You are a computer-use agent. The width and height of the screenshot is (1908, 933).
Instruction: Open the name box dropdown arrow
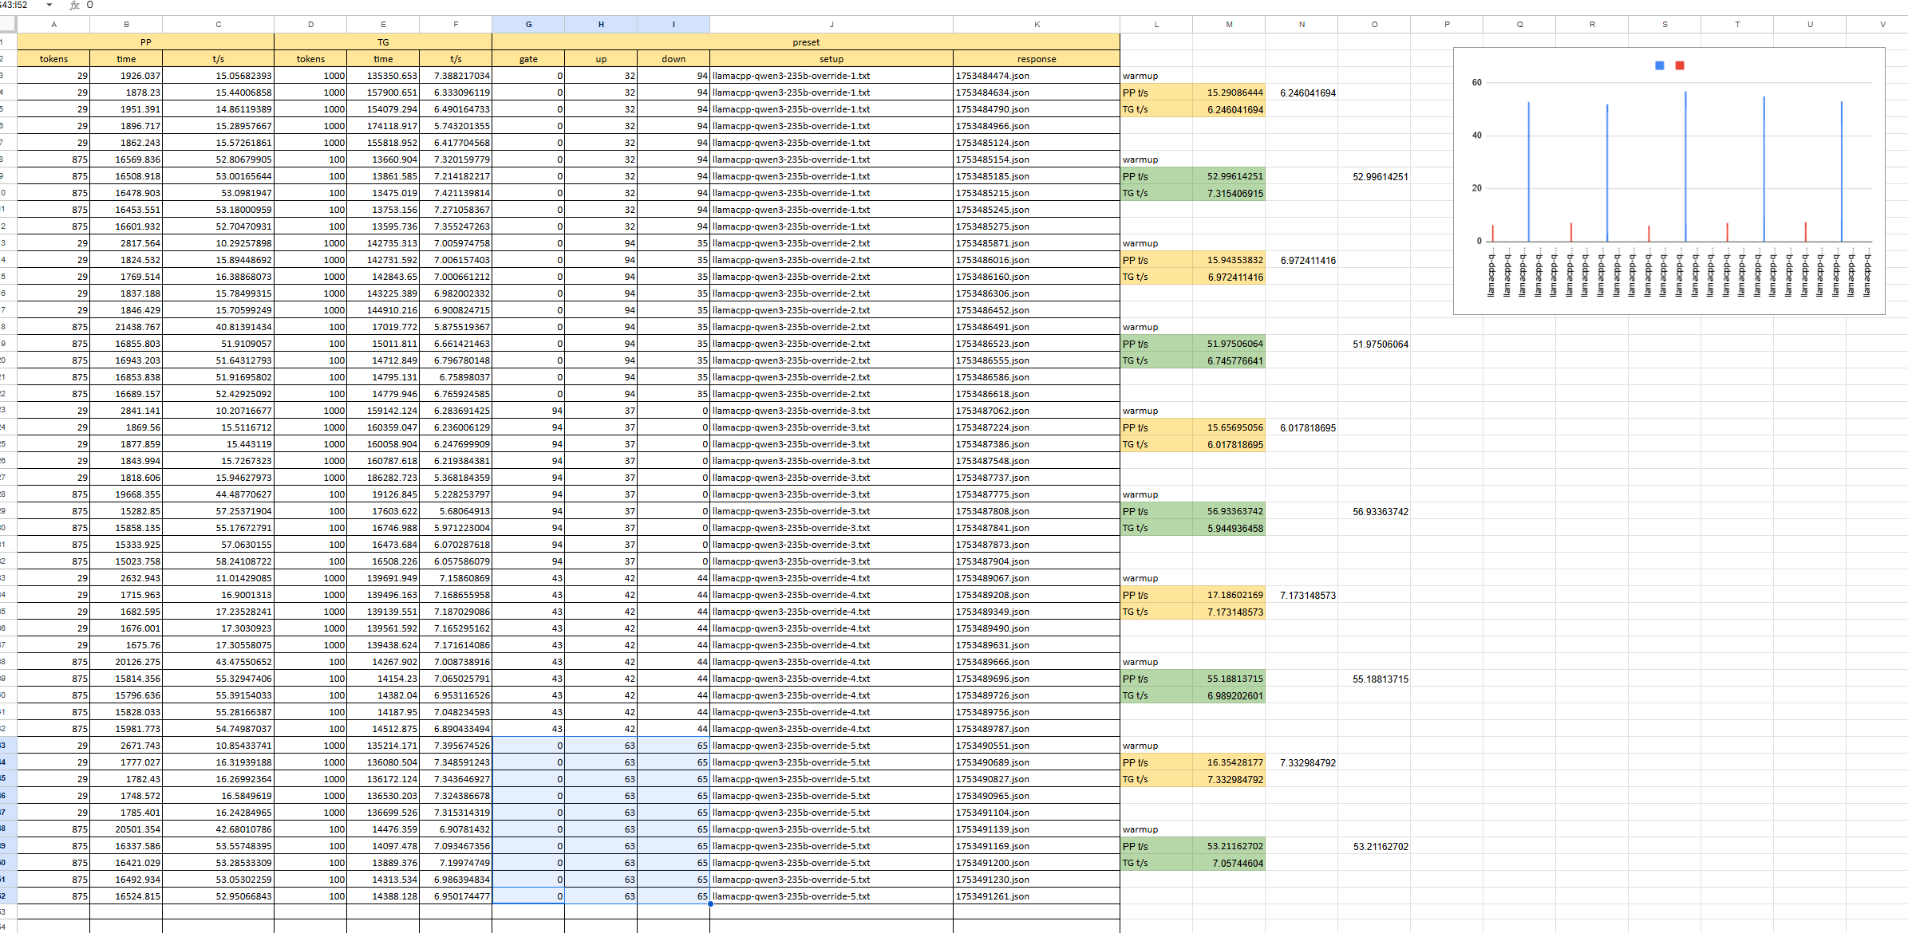(x=49, y=5)
